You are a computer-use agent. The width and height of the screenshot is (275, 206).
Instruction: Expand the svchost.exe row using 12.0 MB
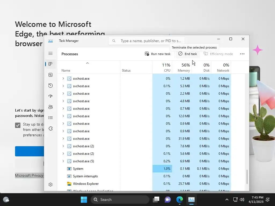click(63, 116)
